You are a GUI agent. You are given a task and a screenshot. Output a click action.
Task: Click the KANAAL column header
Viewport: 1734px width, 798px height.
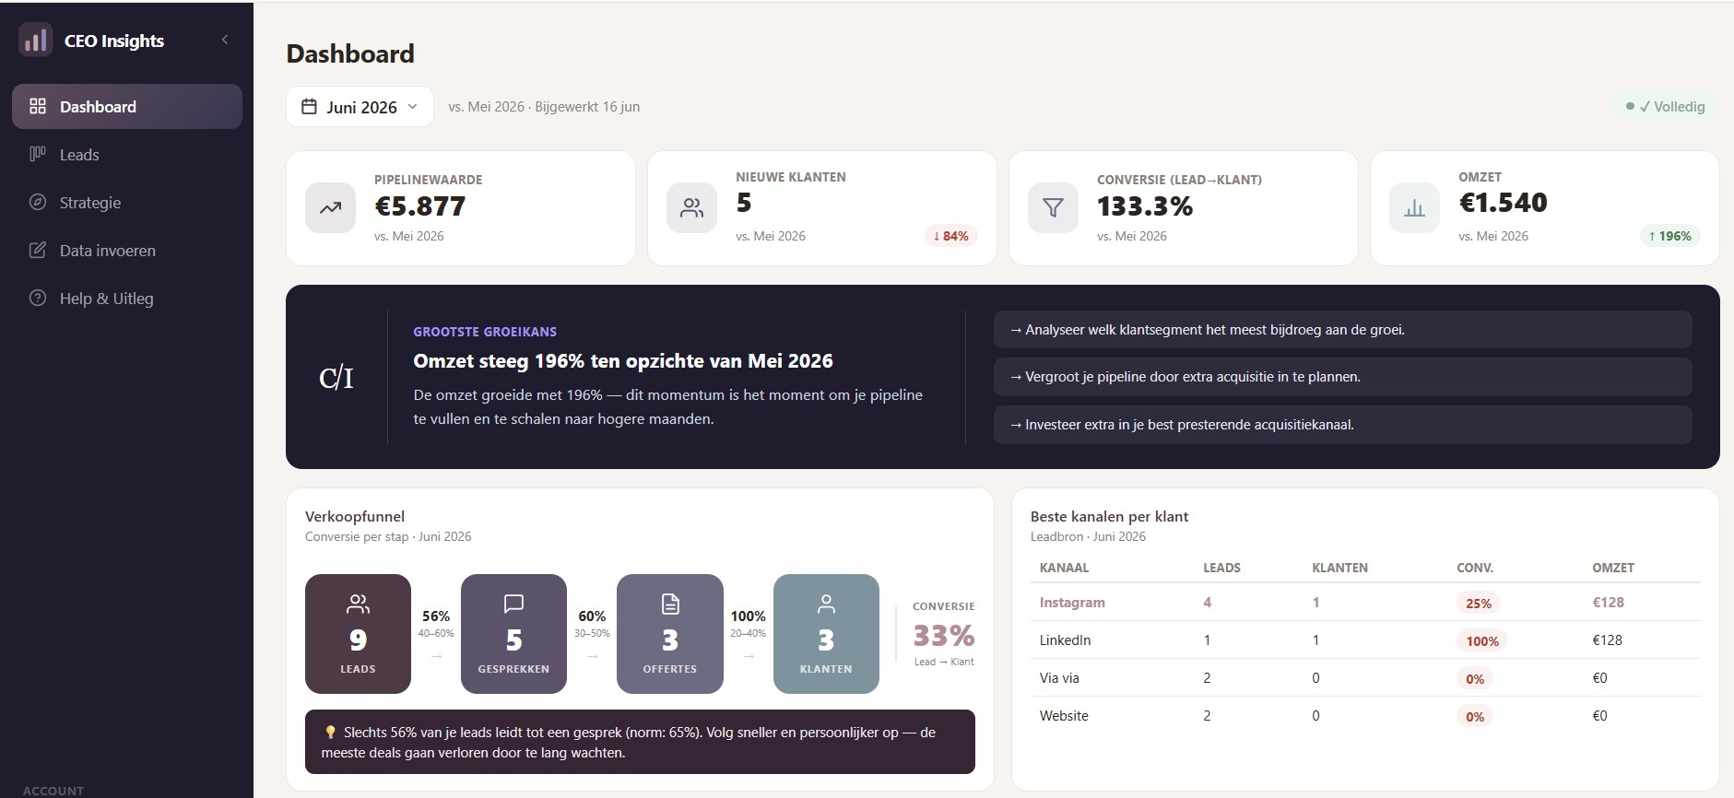[1064, 568]
